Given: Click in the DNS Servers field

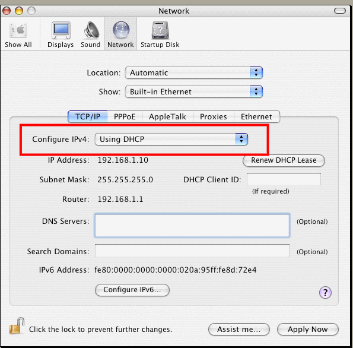Looking at the screenshot, I should [x=192, y=226].
